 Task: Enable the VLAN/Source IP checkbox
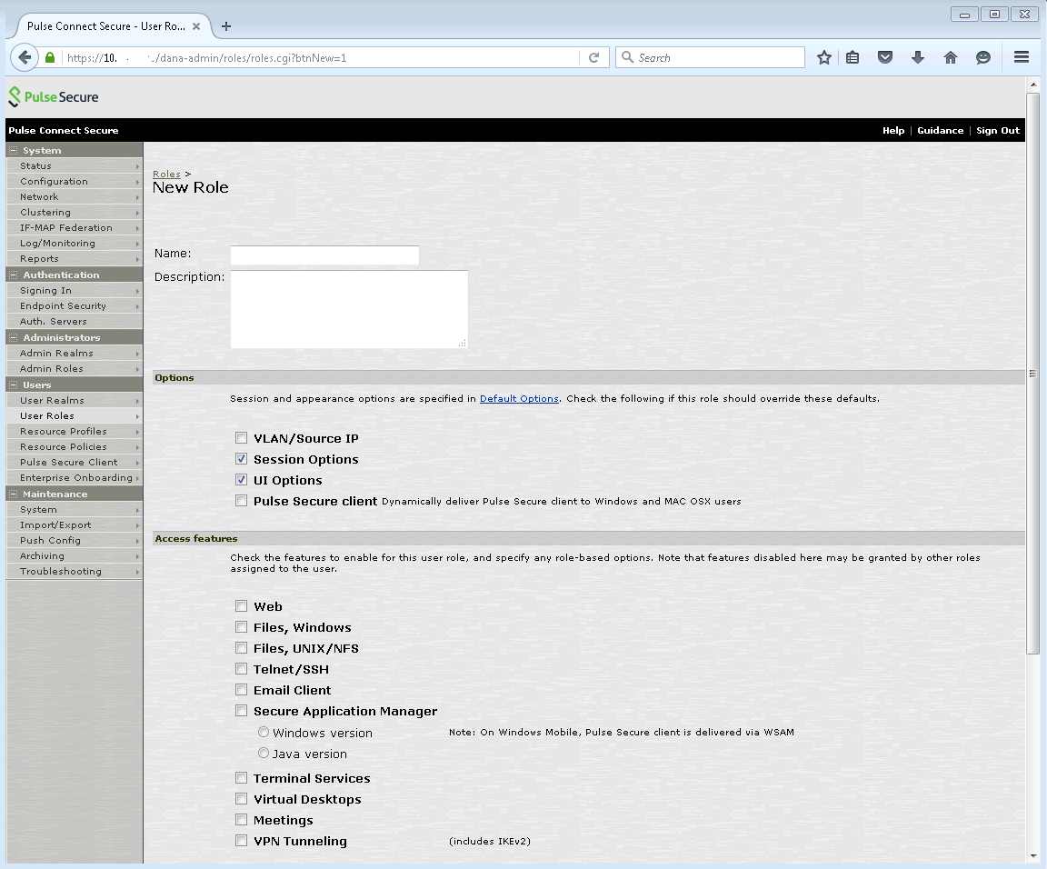tap(241, 438)
